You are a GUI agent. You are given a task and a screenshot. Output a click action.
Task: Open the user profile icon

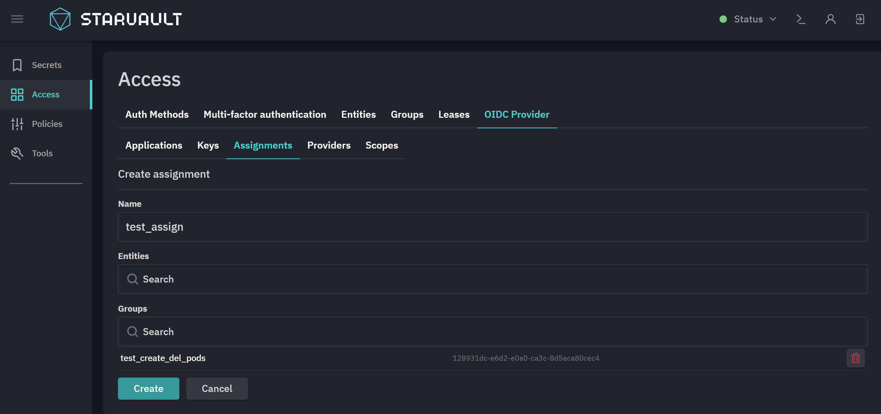pyautogui.click(x=830, y=19)
